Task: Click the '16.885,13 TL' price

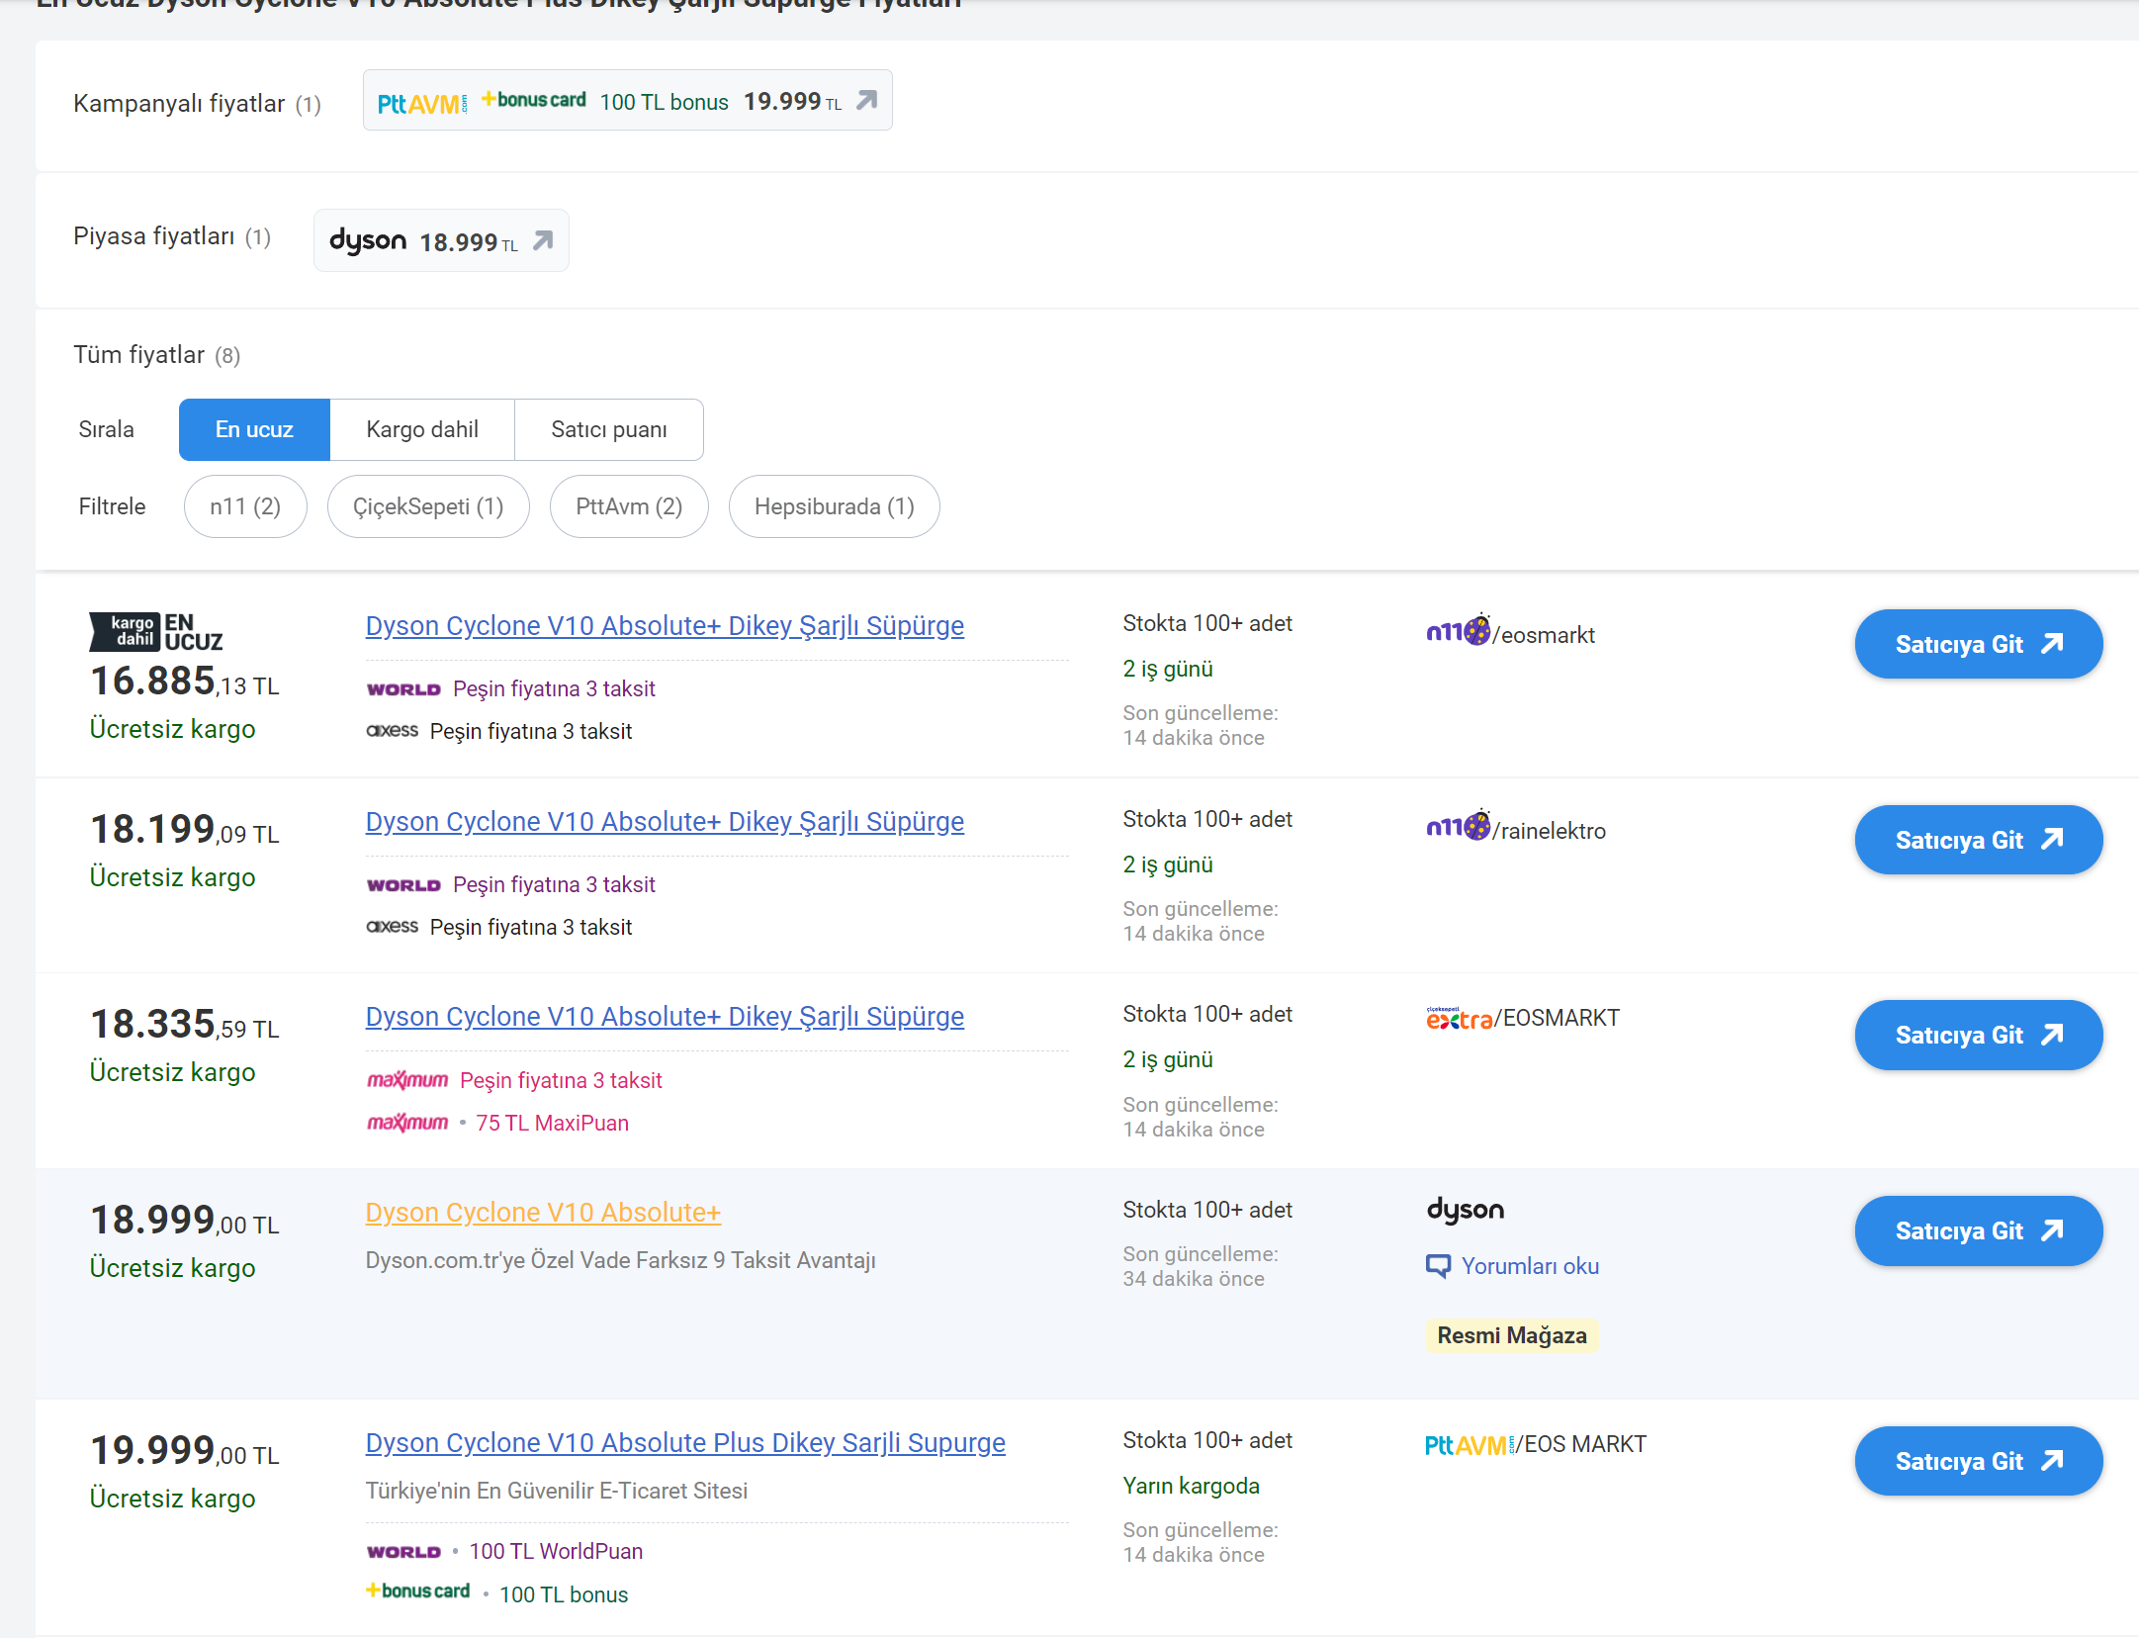Action: [185, 681]
